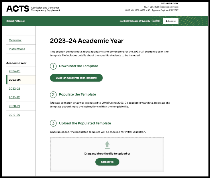The height and width of the screenshot is (178, 210).
Task: Click the ipedshelp@rti.org email address
Action: [170, 7]
